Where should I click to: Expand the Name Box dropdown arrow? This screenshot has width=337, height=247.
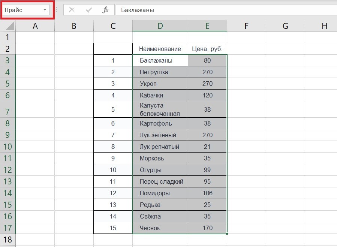coord(45,10)
